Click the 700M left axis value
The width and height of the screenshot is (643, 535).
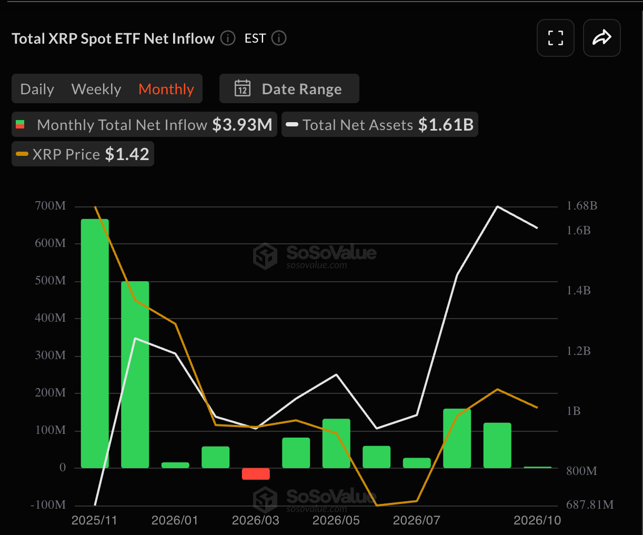point(51,206)
